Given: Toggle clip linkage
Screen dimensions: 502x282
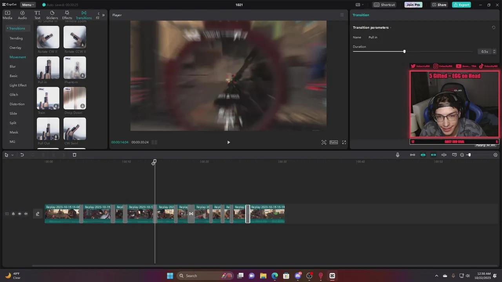Looking at the screenshot, I should [x=433, y=155].
